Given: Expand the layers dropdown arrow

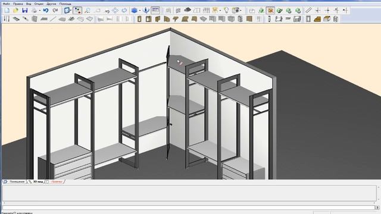Looking at the screenshot, I should click(x=140, y=11).
